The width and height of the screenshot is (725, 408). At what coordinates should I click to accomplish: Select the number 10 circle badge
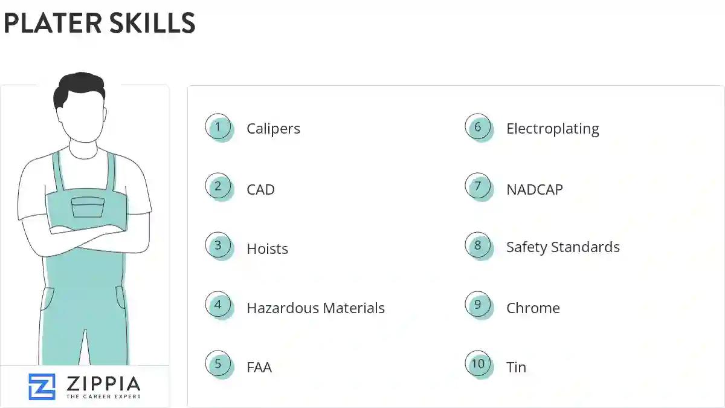[478, 364]
